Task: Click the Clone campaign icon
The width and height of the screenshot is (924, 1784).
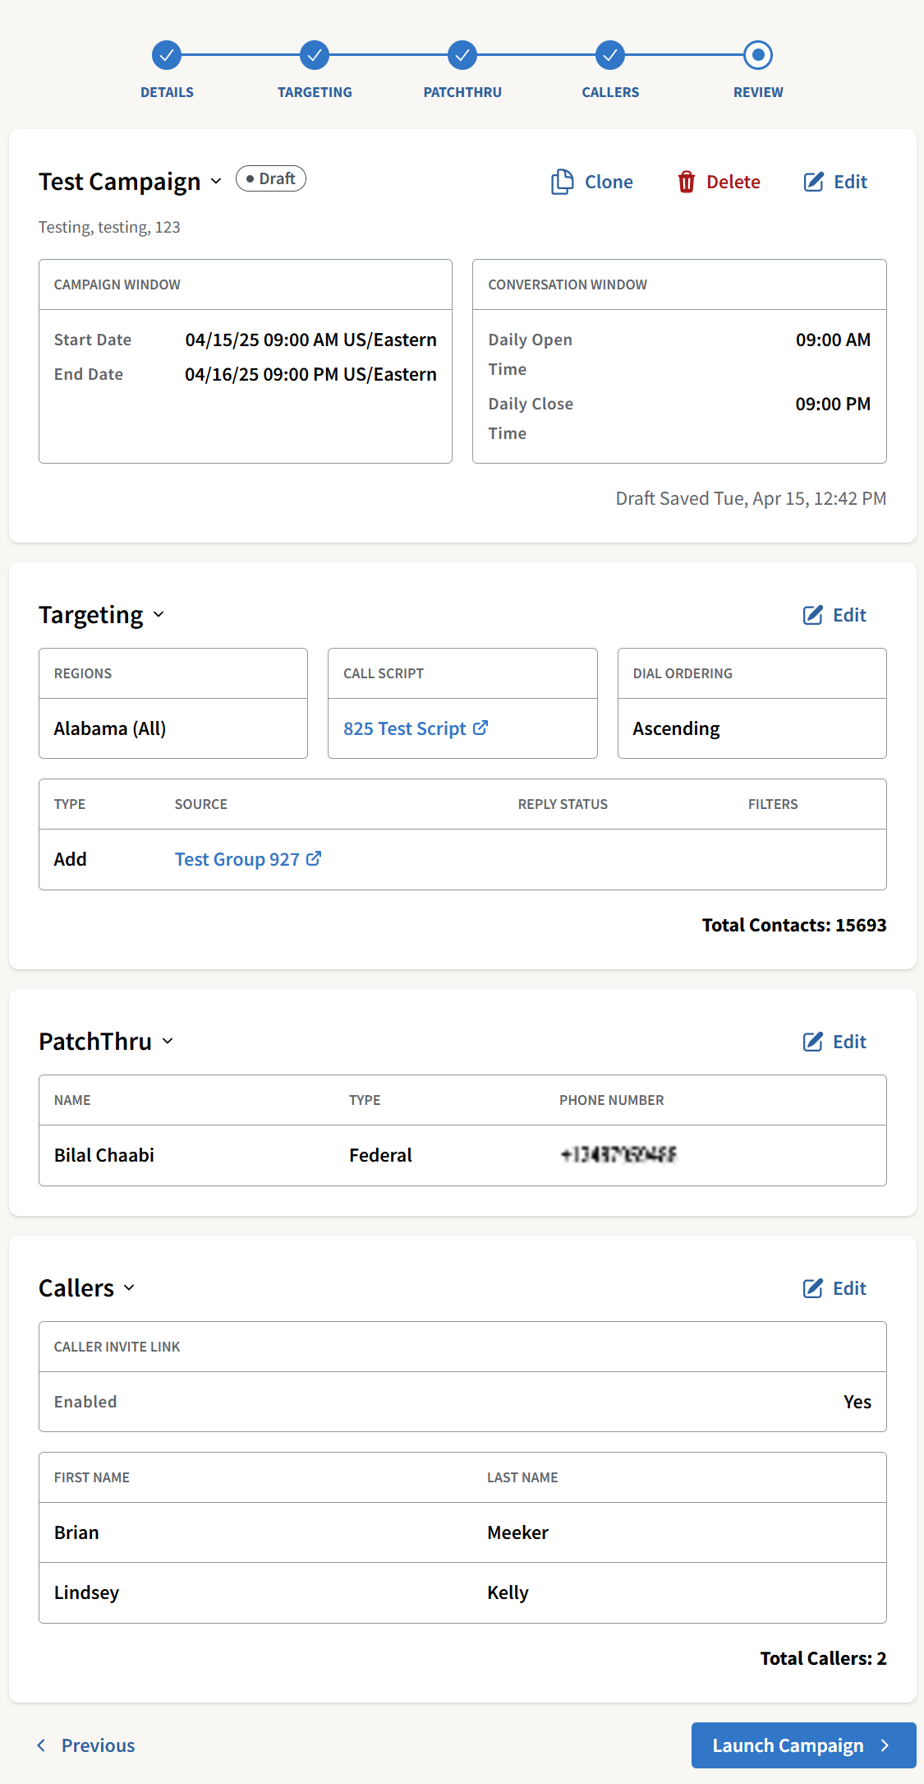Action: pyautogui.click(x=563, y=182)
